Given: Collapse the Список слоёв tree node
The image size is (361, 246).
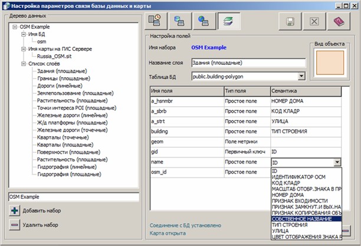Looking at the screenshot, I should pyautogui.click(x=22, y=64).
